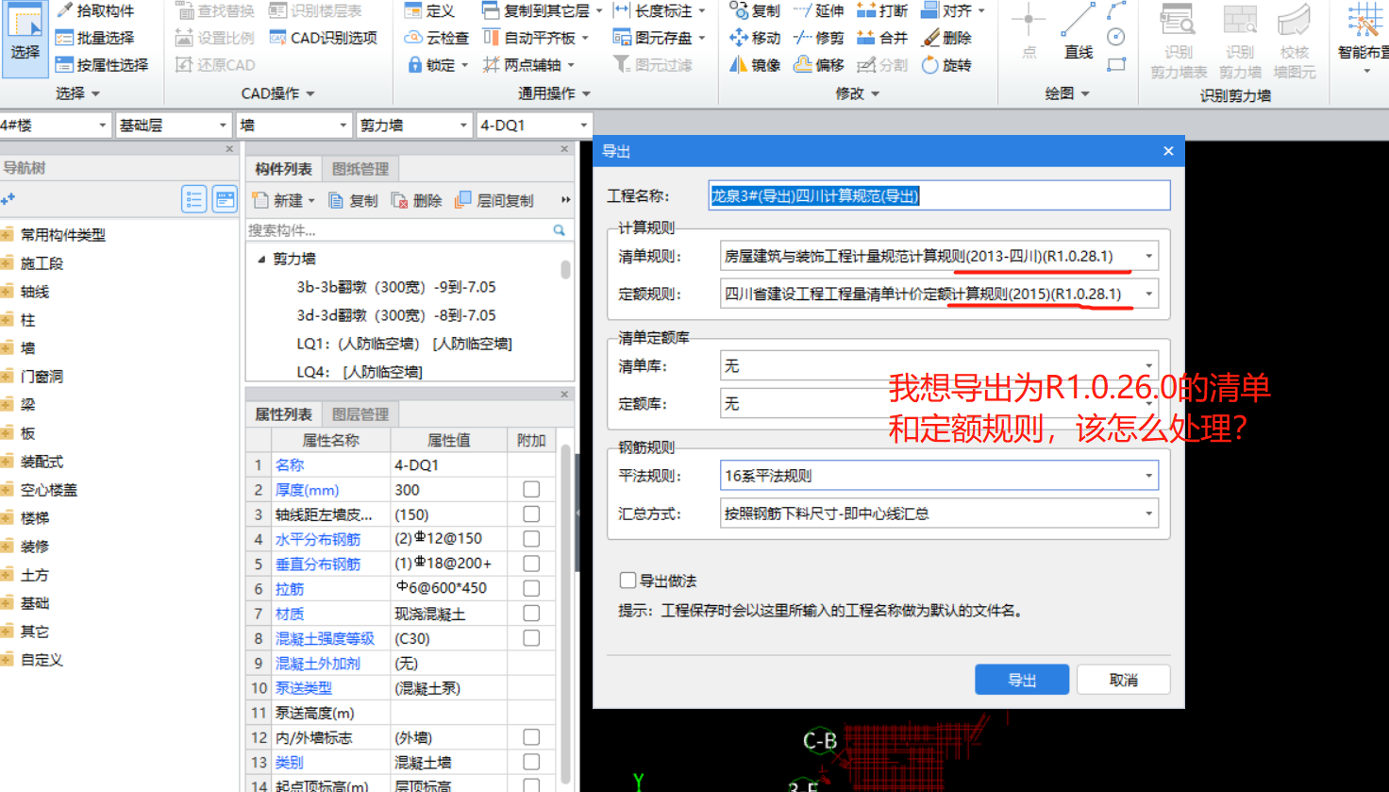
Task: Open the 定额规则 dropdown
Action: pos(1148,294)
